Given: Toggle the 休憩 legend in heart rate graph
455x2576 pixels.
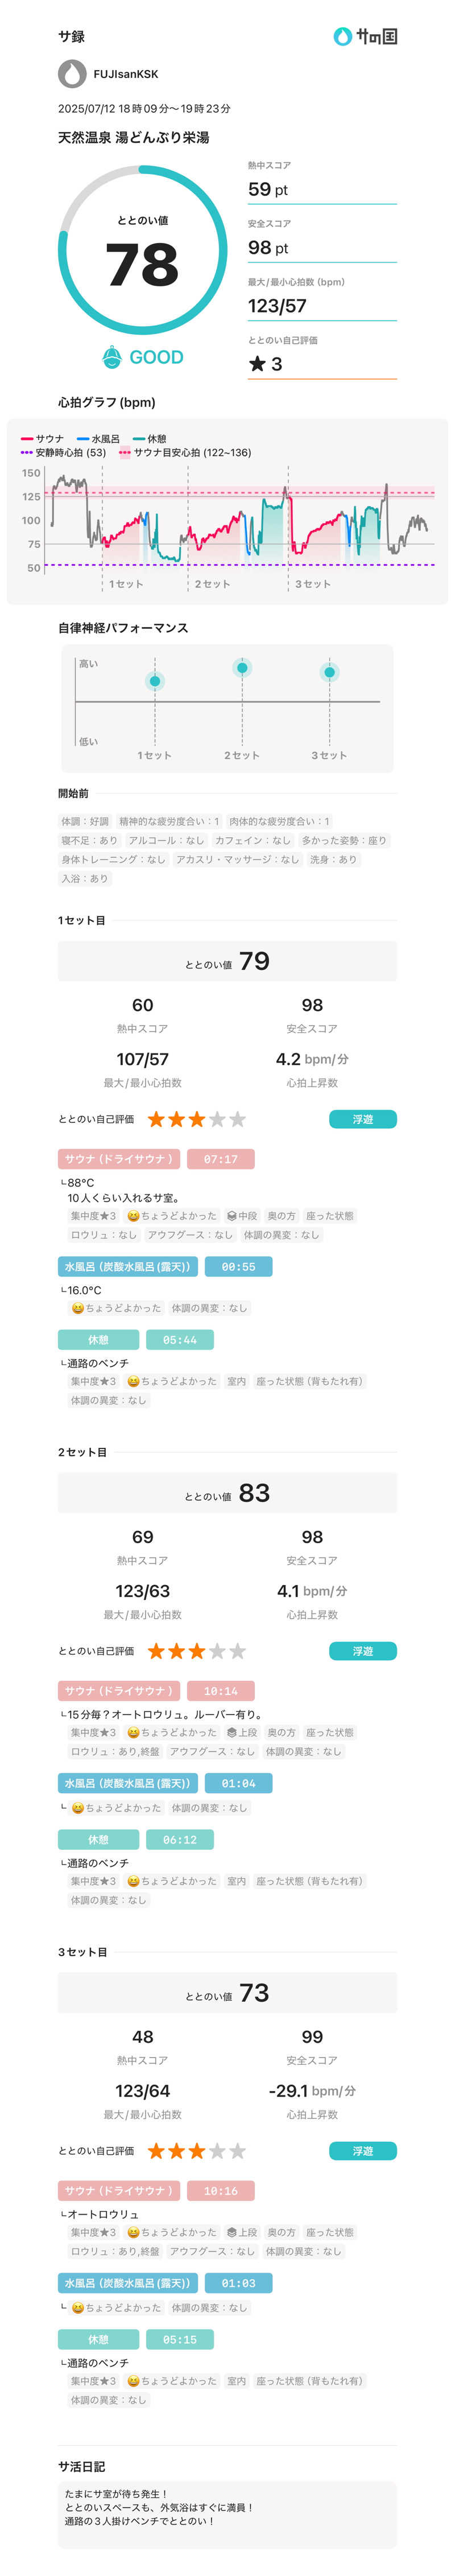Looking at the screenshot, I should tap(150, 439).
